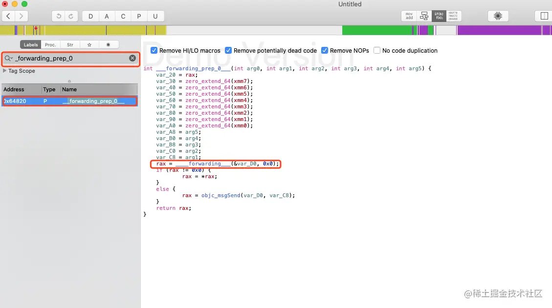Image resolution: width=552 pixels, height=308 pixels.
Task: Click the redo arrow in toolbar
Action: tap(71, 16)
